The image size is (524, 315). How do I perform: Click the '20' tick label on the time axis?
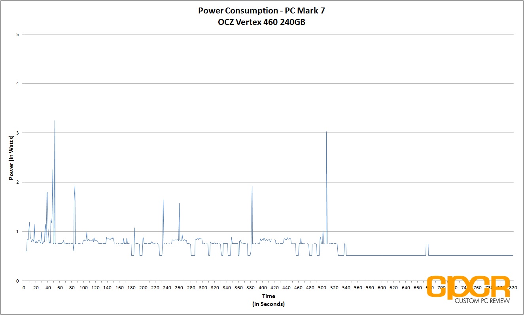tap(36, 288)
